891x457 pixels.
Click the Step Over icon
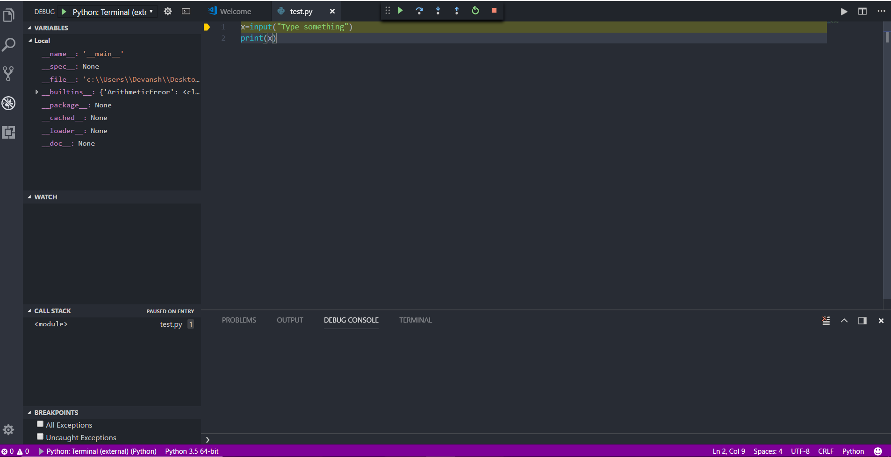(x=419, y=10)
